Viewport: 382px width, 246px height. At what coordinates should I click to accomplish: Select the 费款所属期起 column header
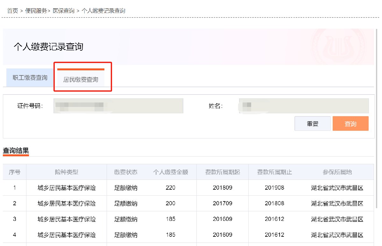point(223,172)
